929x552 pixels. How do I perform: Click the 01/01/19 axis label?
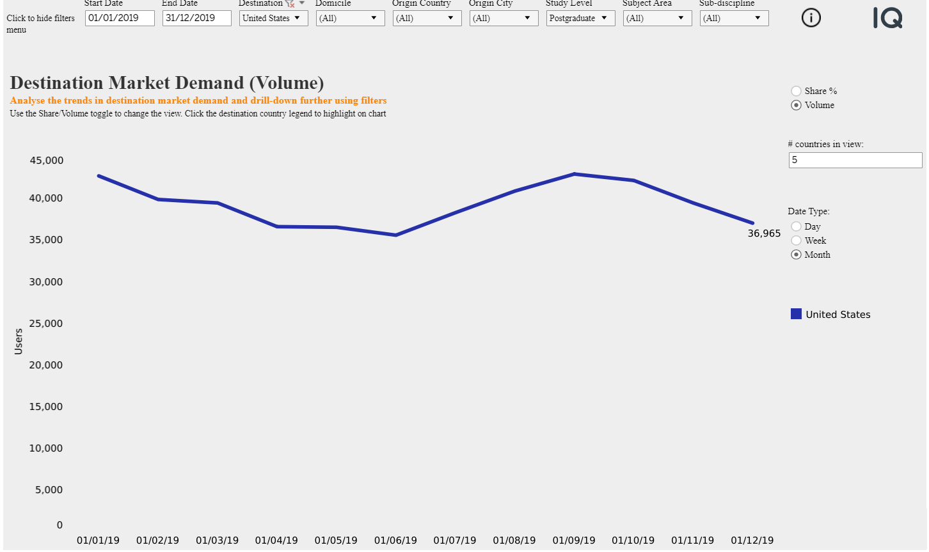pyautogui.click(x=98, y=540)
